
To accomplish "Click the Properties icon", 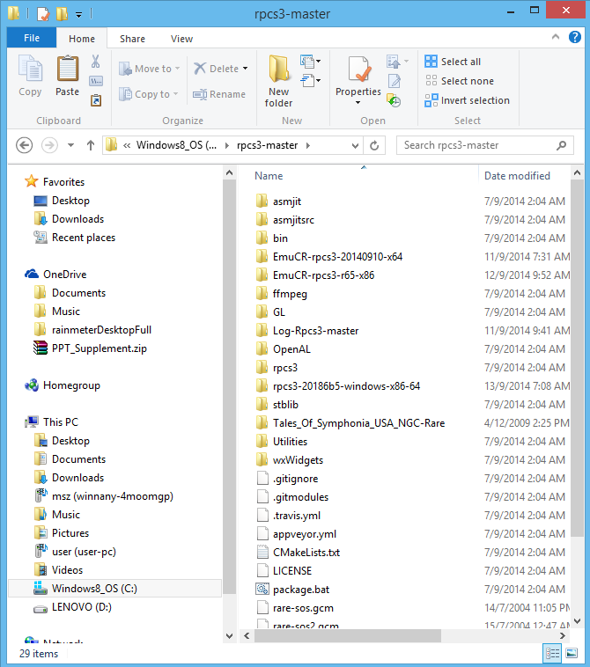I will click(358, 69).
